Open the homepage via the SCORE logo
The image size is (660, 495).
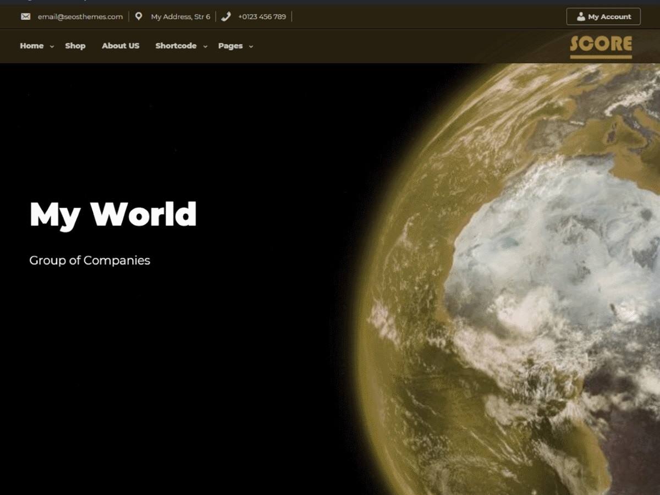point(601,44)
